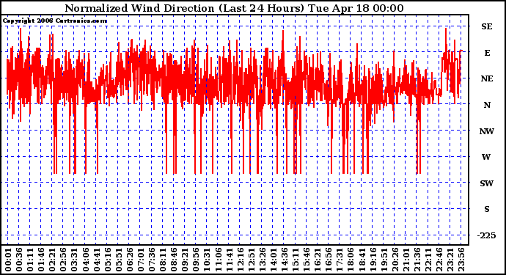The image size is (506, 275).
Task: Click the 06:26 time label
Action: pyautogui.click(x=130, y=260)
